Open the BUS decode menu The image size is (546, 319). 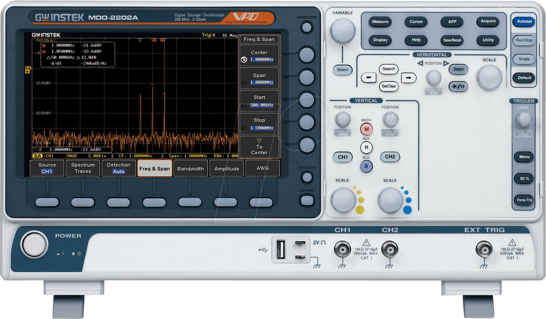(x=367, y=166)
